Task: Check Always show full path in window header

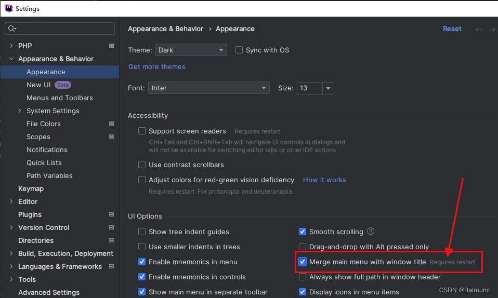Action: coord(303,277)
